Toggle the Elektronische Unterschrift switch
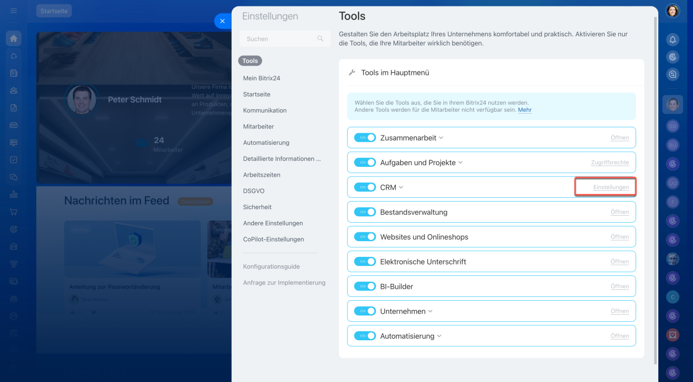The height and width of the screenshot is (382, 693). 365,262
